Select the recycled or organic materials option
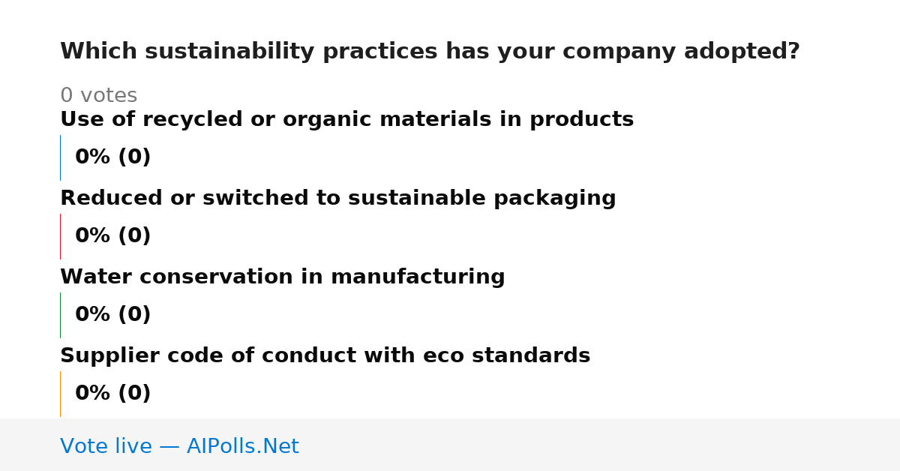 point(346,120)
